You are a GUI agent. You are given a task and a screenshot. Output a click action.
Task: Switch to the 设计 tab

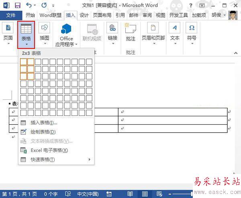[84, 15]
